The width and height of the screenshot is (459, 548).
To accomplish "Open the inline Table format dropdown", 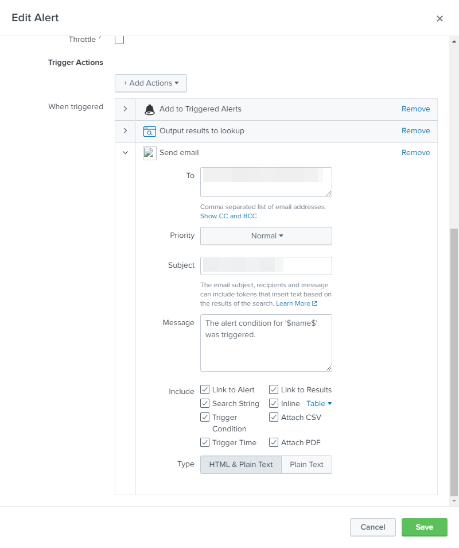I will [319, 404].
